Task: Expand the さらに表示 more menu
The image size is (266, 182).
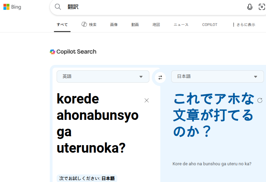Action: point(243,25)
